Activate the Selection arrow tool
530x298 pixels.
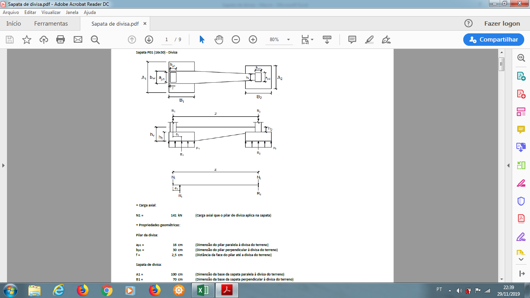coord(202,40)
